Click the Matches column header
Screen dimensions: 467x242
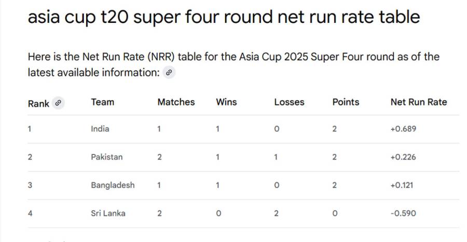coord(176,102)
